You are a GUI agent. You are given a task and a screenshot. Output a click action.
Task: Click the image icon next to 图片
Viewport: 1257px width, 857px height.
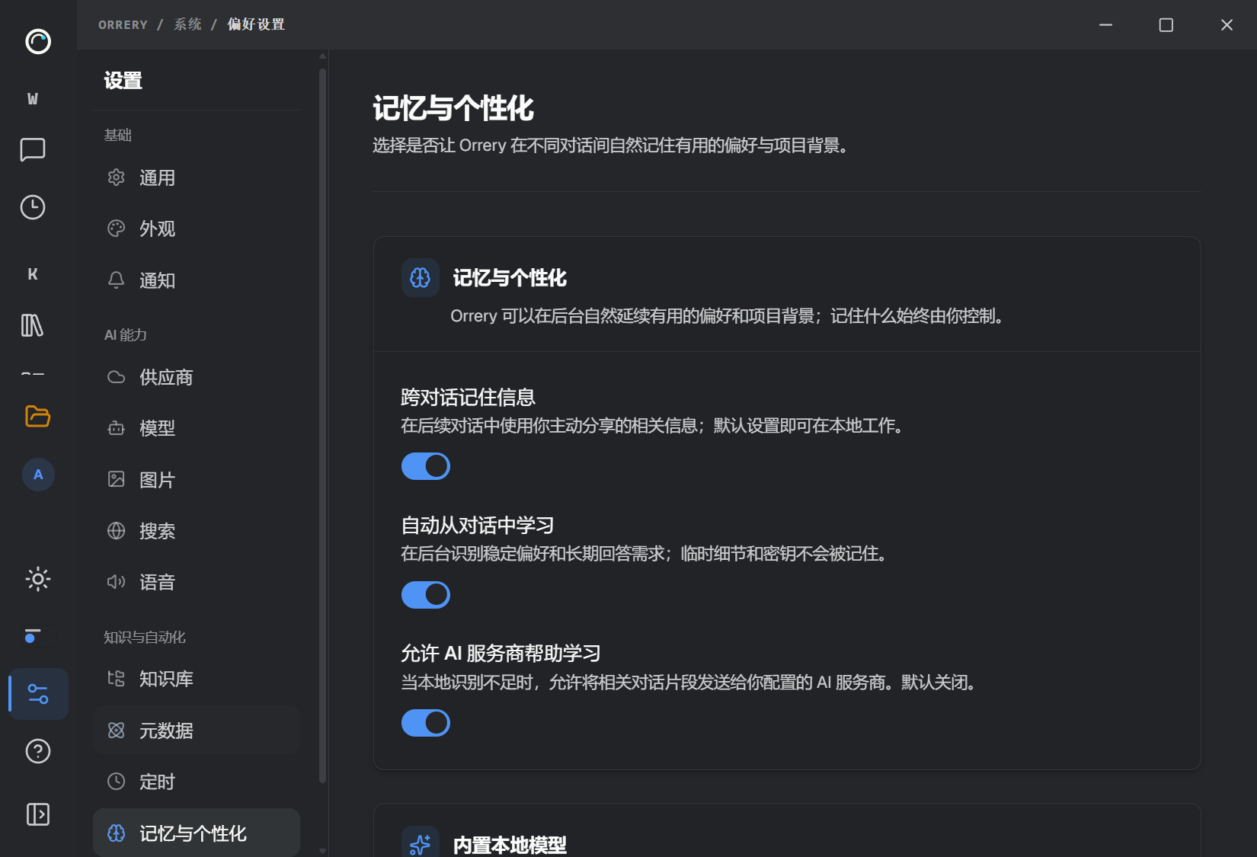116,479
